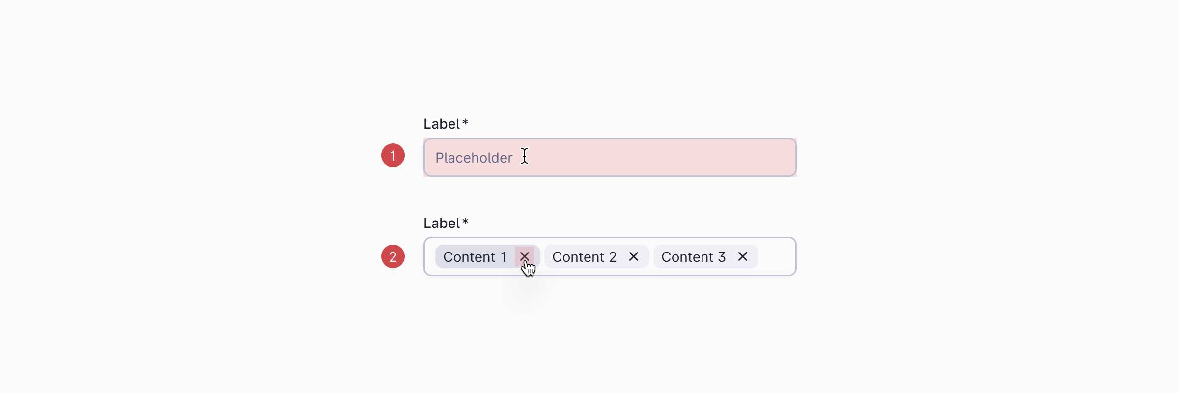This screenshot has height=393, width=1179.
Task: Select the Content 3 chip
Action: tap(693, 256)
